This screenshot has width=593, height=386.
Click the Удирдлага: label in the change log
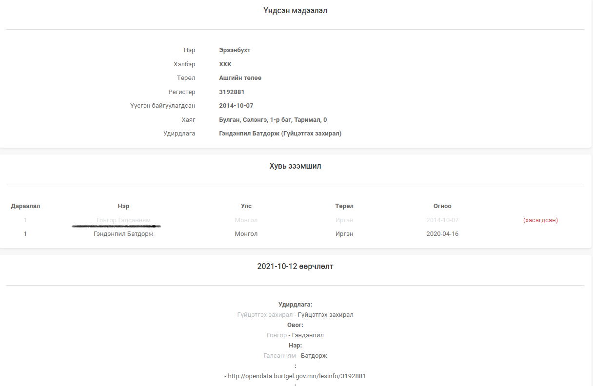295,305
